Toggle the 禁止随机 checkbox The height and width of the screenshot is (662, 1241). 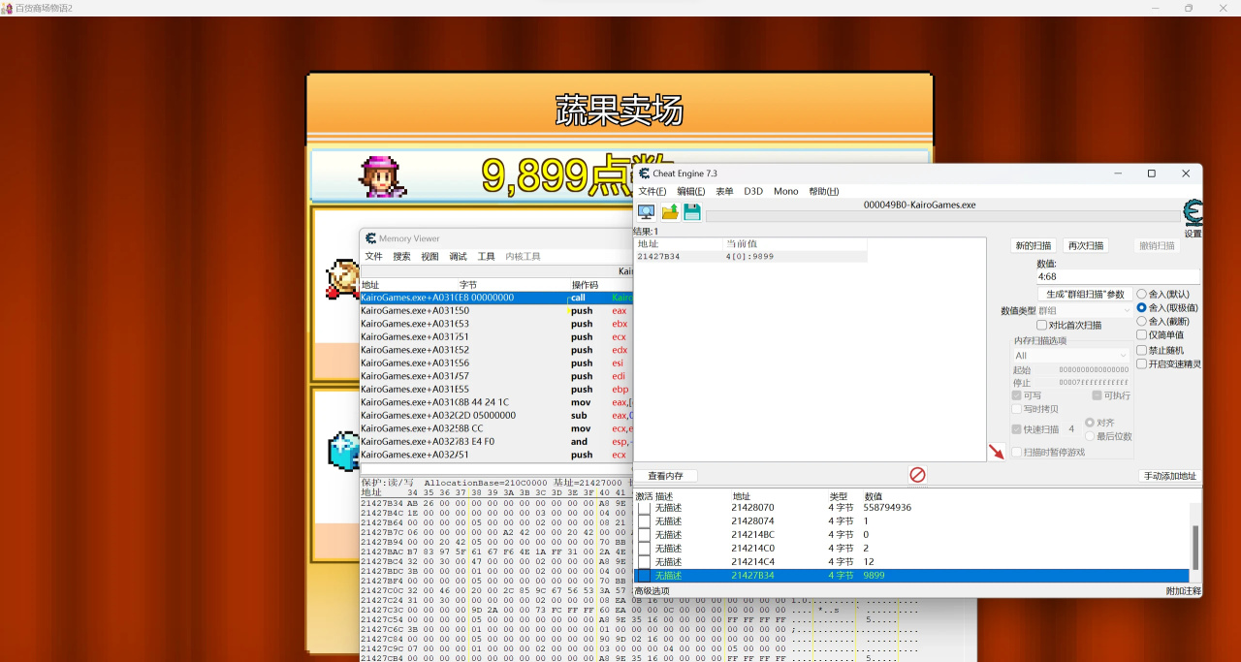[1142, 350]
